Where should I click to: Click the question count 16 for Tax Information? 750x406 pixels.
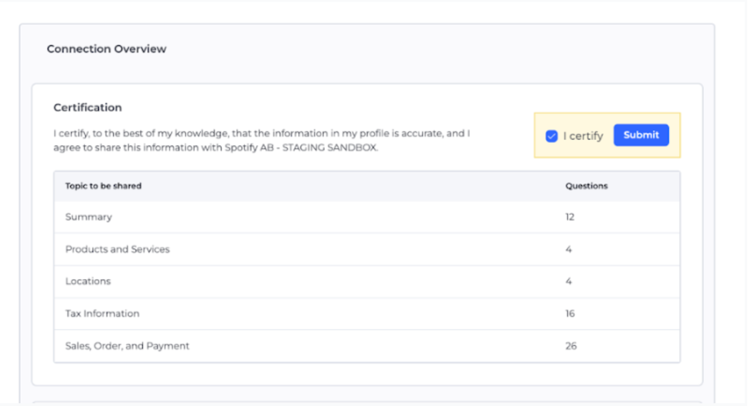[569, 314]
